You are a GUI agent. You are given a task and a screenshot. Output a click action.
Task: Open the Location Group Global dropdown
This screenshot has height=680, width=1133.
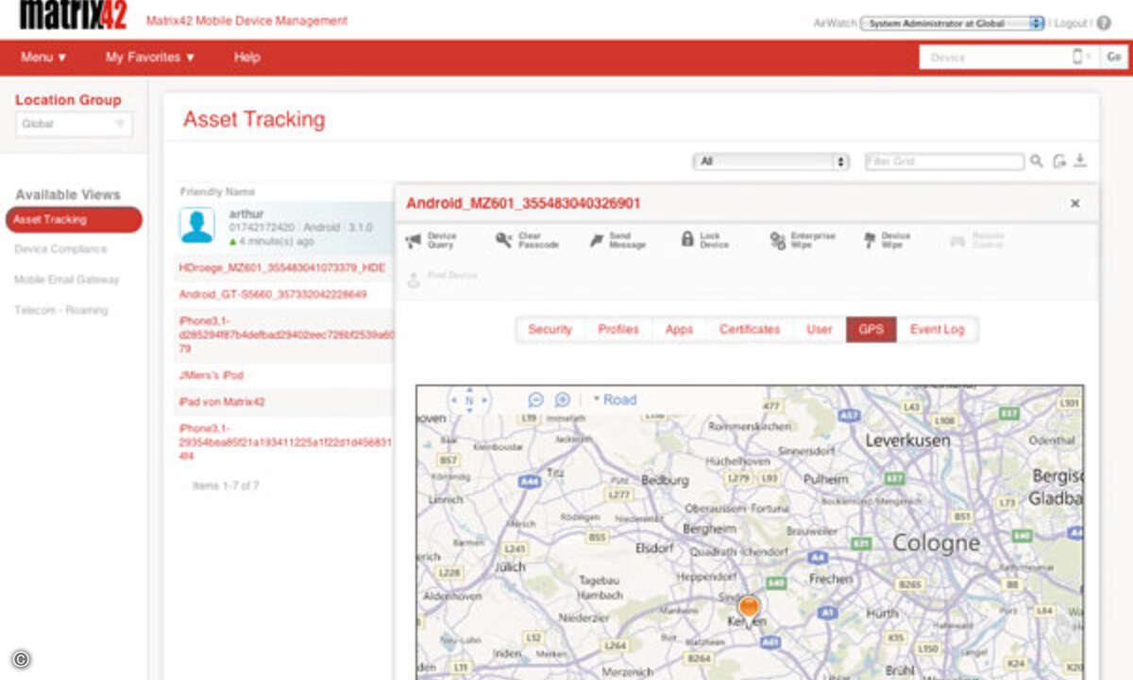[x=74, y=124]
